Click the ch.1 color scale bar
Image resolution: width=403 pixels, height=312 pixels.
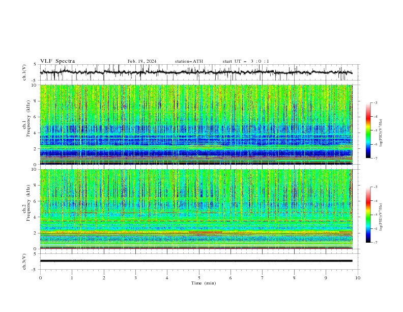point(368,130)
